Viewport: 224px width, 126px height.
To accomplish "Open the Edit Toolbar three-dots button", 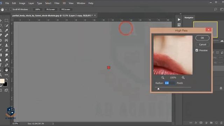I will tap(6, 75).
